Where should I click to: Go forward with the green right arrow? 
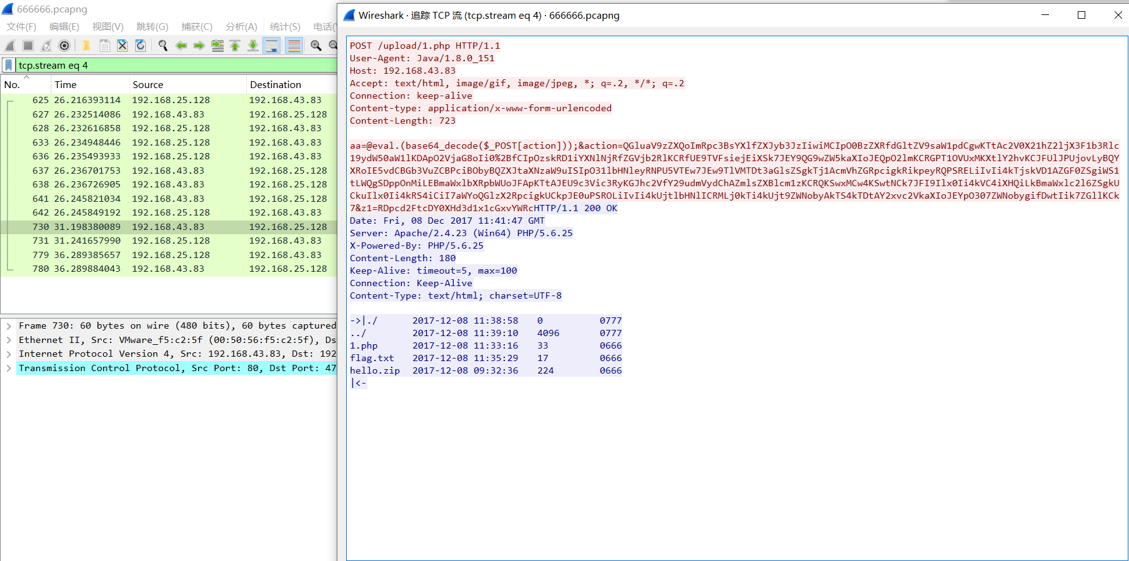[x=199, y=46]
